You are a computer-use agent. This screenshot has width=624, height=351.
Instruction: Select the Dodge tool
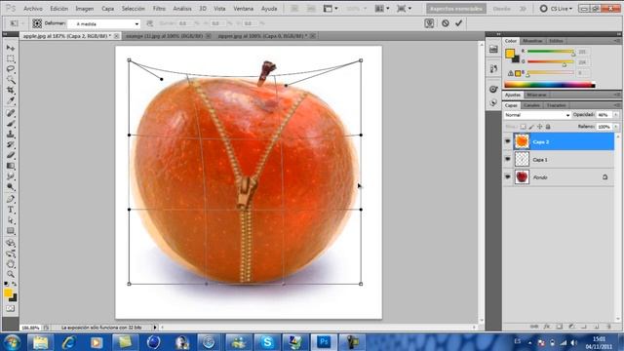(x=11, y=186)
